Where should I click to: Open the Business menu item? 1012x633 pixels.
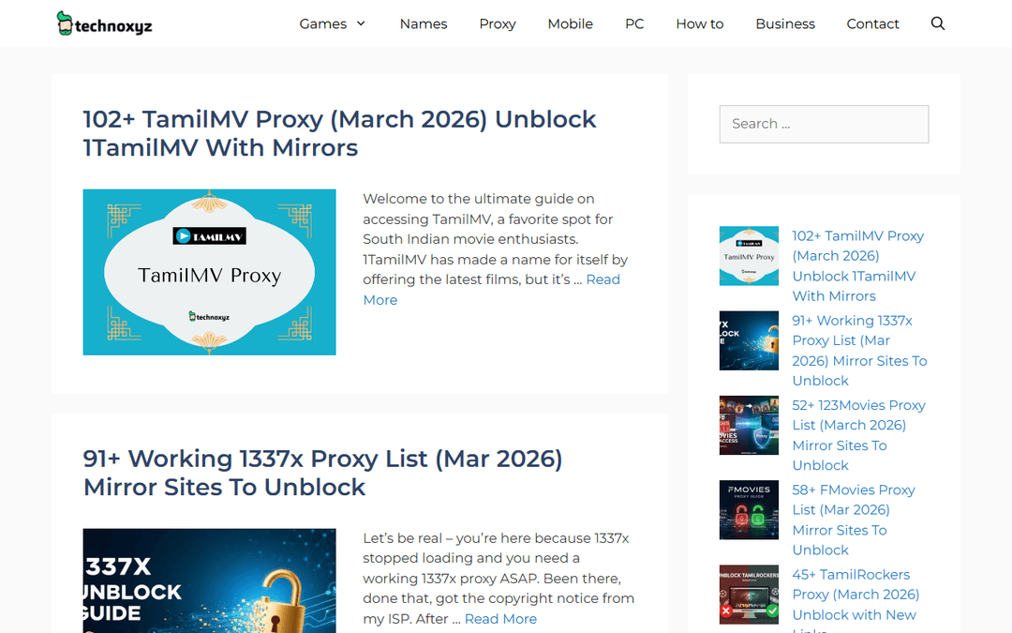click(785, 23)
